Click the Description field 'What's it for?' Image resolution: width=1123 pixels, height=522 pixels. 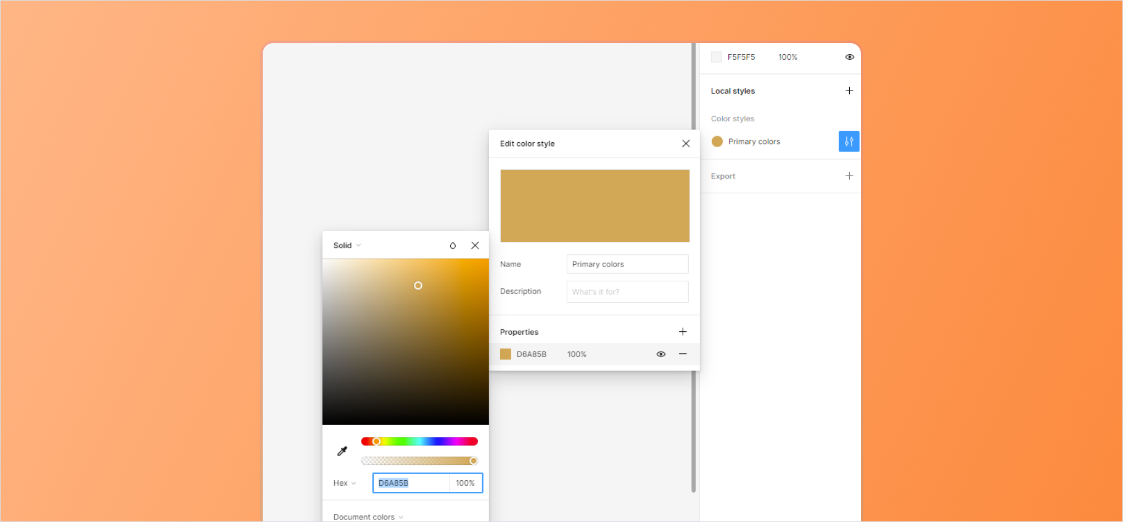[x=627, y=292]
